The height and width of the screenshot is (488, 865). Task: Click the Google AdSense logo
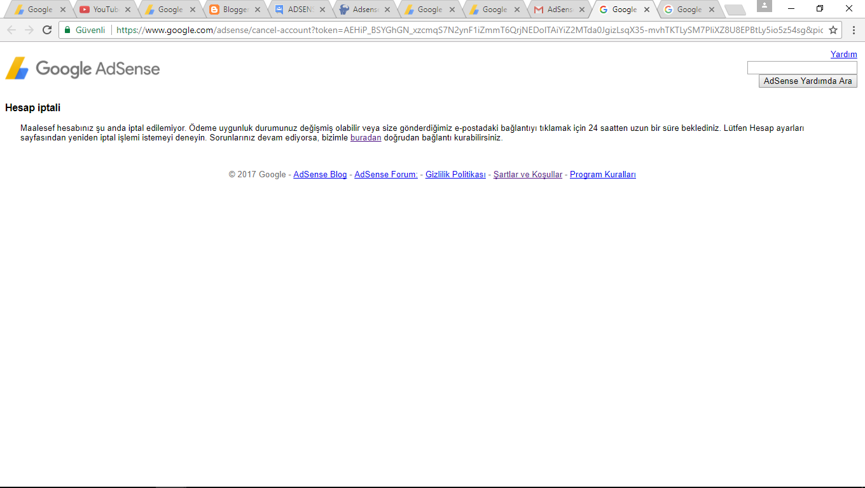[83, 68]
